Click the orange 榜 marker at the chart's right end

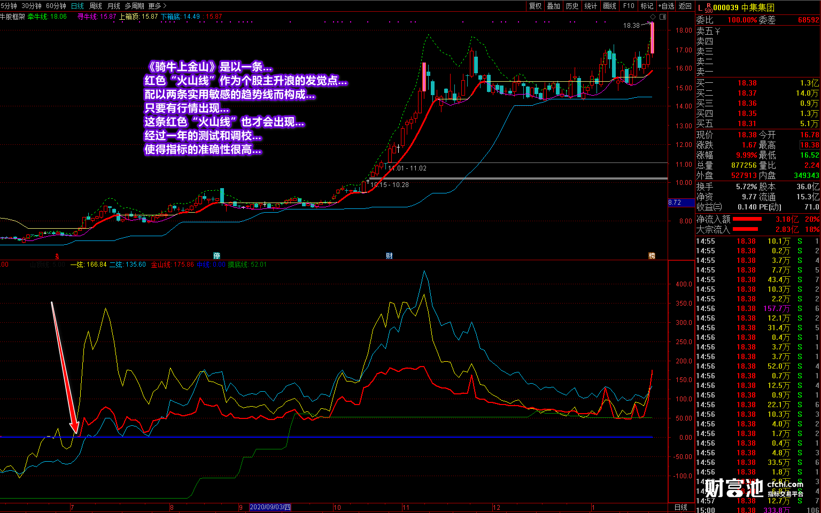click(x=652, y=256)
